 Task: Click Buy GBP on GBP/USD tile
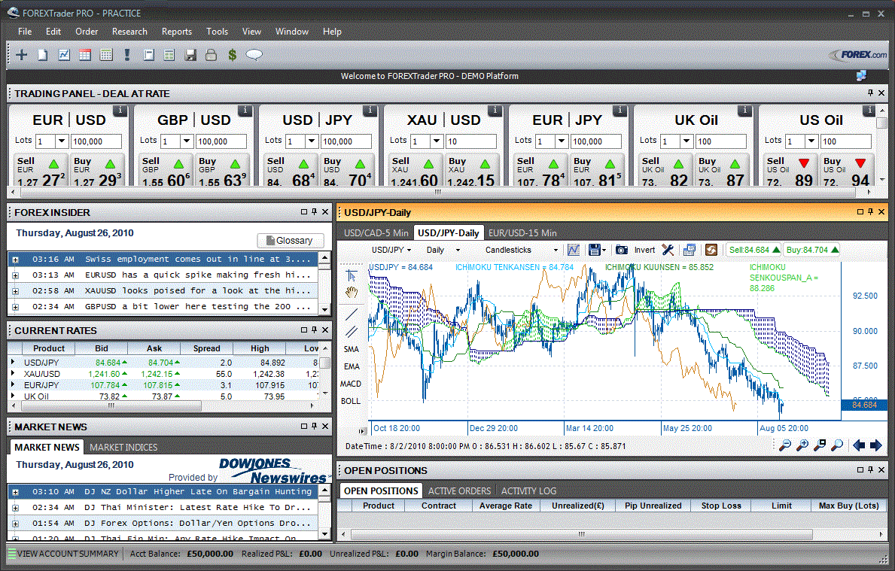pyautogui.click(x=221, y=170)
